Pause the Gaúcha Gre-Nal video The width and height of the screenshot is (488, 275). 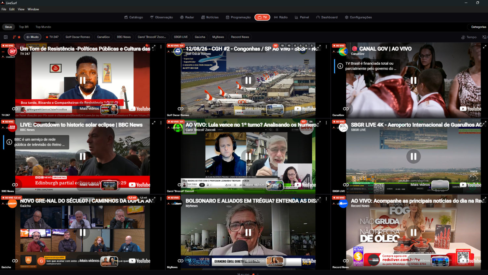coord(83,232)
